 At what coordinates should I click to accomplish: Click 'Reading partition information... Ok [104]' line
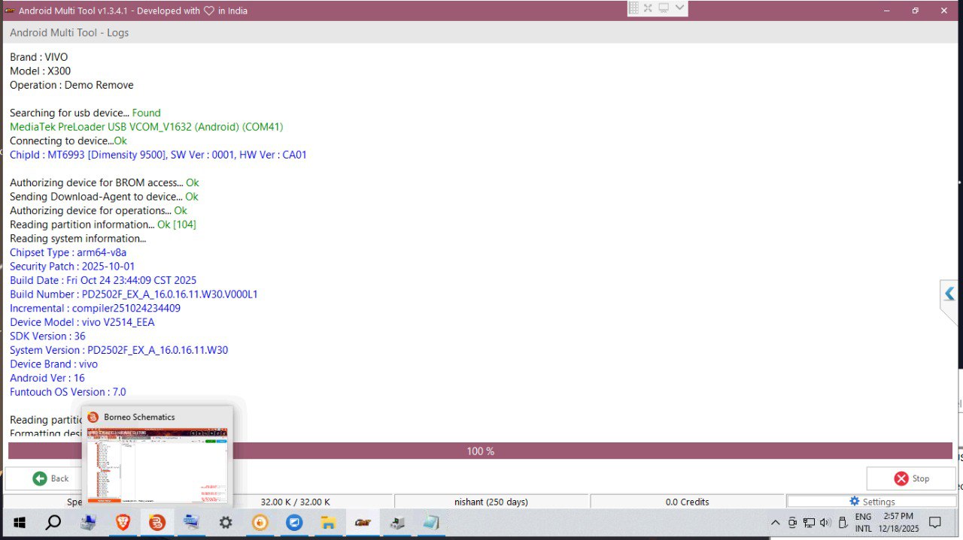tap(103, 225)
